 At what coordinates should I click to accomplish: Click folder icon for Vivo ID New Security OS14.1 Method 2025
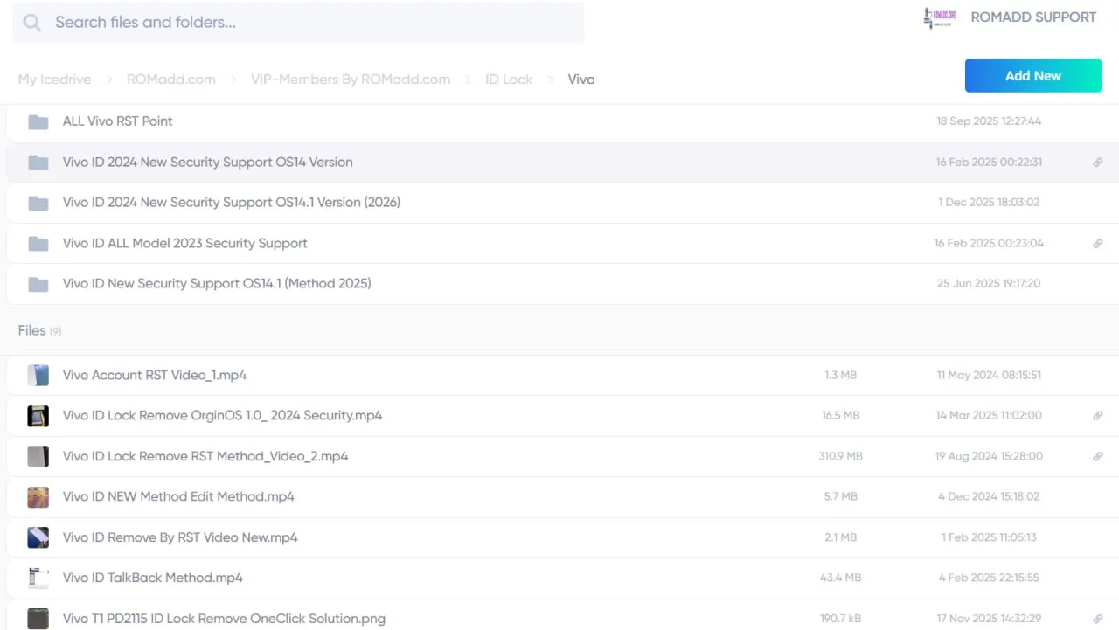(x=38, y=284)
